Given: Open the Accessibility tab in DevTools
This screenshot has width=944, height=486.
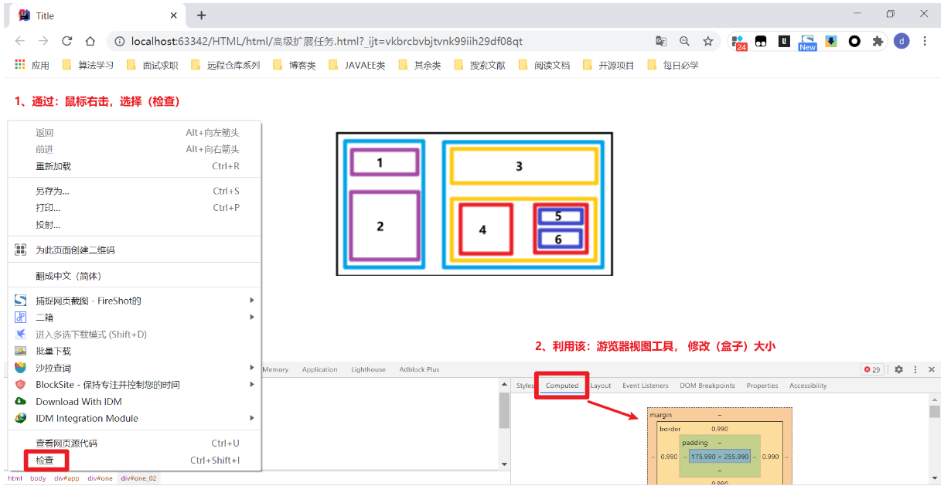Looking at the screenshot, I should [808, 386].
